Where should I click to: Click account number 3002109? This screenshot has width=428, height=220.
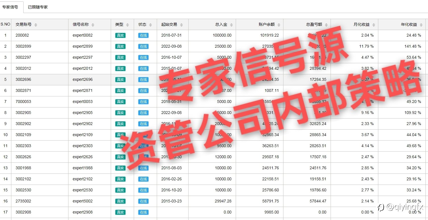pos(23,135)
